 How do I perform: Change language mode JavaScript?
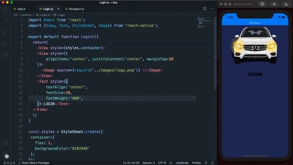tap(182, 163)
